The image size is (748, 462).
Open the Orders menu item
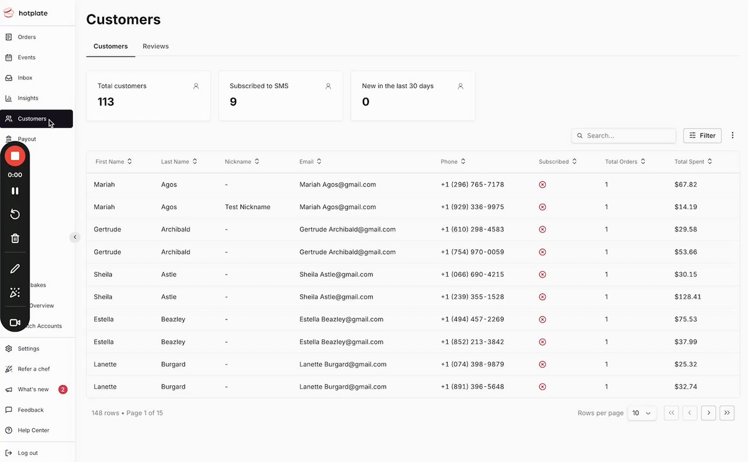[x=27, y=37]
